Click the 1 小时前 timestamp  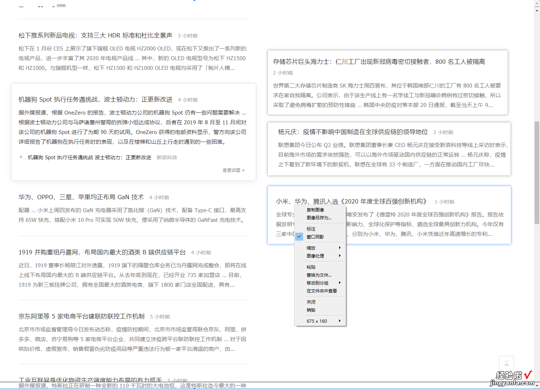click(x=445, y=202)
